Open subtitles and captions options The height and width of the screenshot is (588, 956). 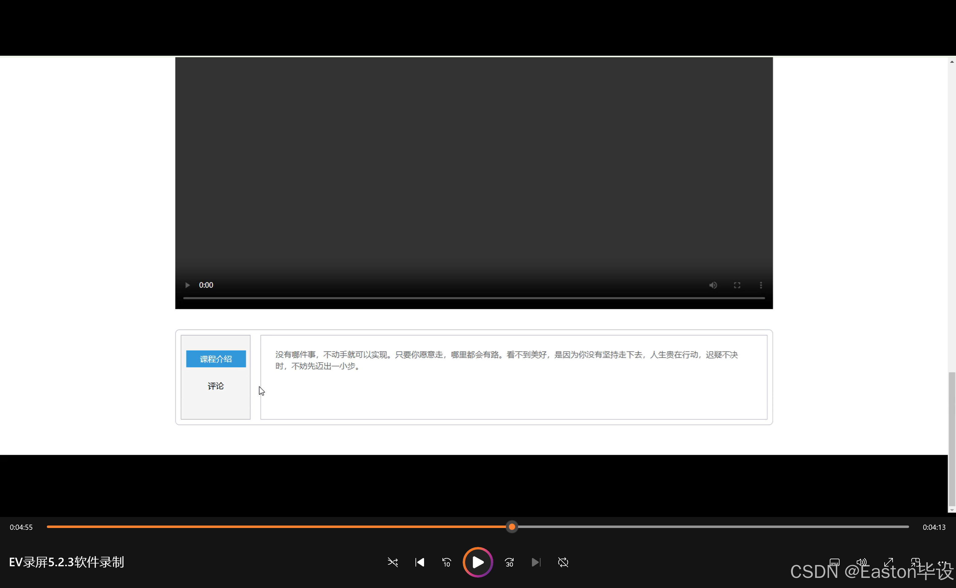tap(835, 562)
